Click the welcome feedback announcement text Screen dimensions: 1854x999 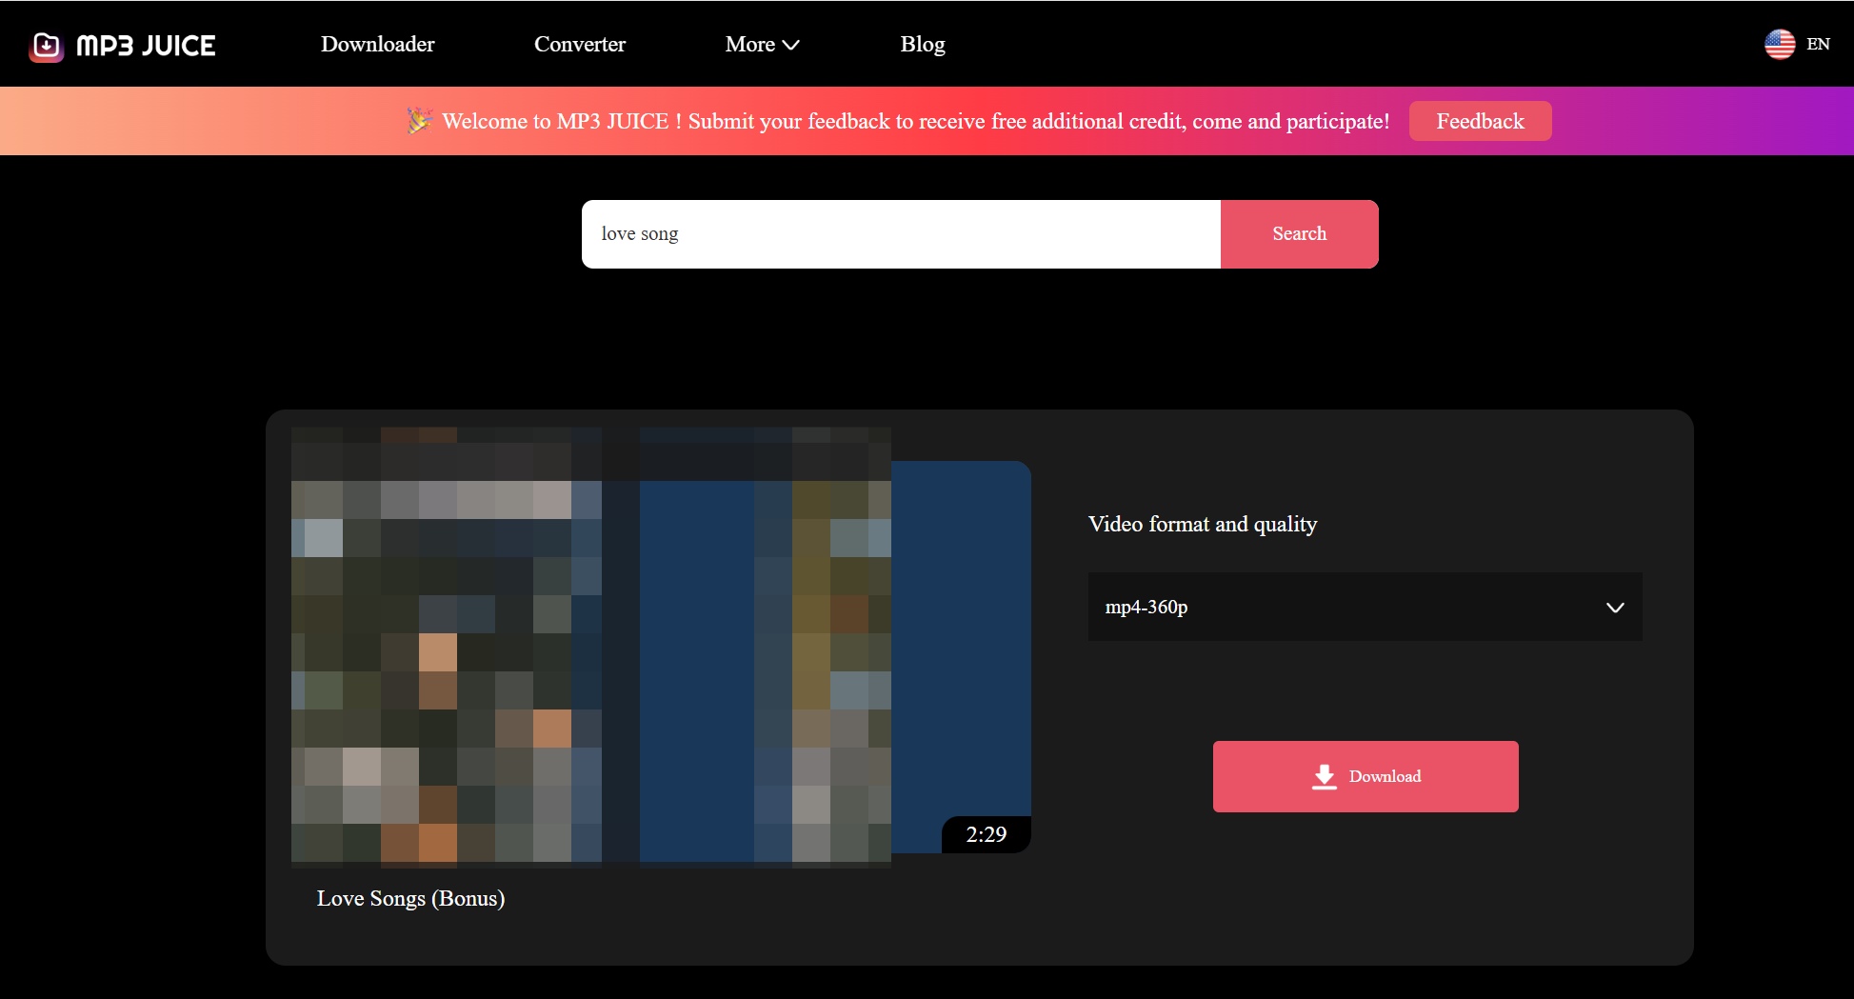click(914, 121)
